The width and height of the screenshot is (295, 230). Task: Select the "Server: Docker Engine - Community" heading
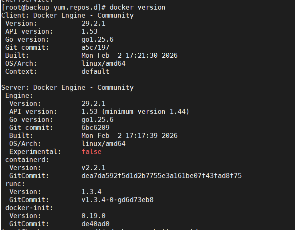click(67, 87)
